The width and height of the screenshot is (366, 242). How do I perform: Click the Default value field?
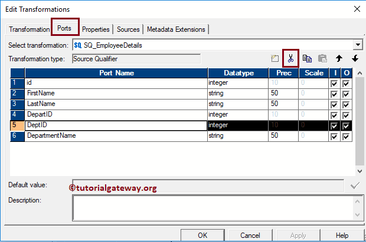coord(208,185)
